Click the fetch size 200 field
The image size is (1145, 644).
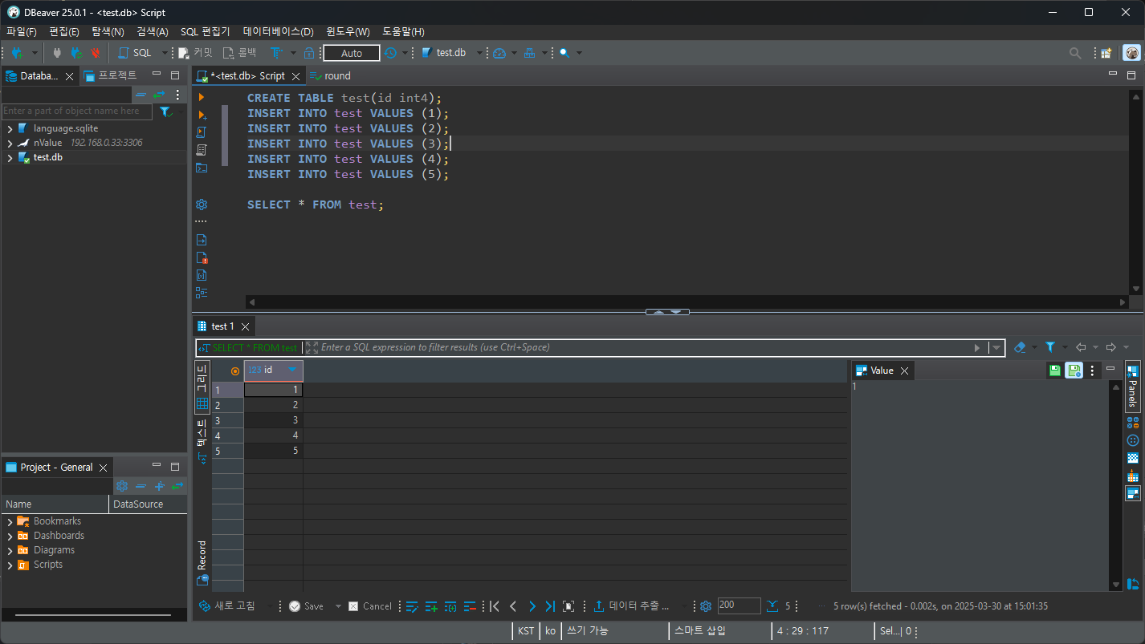click(739, 606)
